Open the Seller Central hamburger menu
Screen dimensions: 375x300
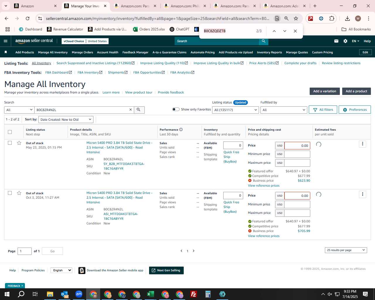(6, 41)
